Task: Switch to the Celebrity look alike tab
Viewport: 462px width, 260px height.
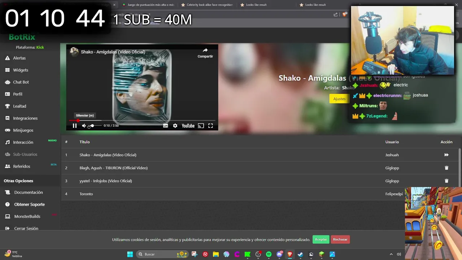Action: (x=207, y=5)
